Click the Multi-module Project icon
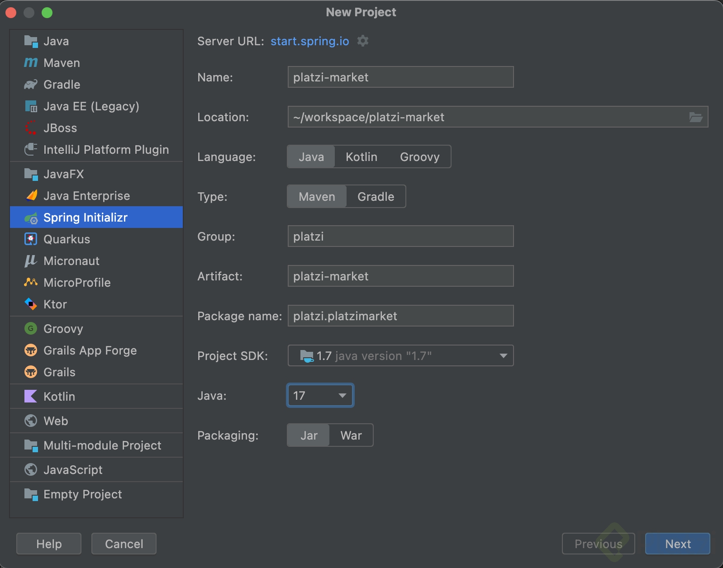 coord(31,445)
